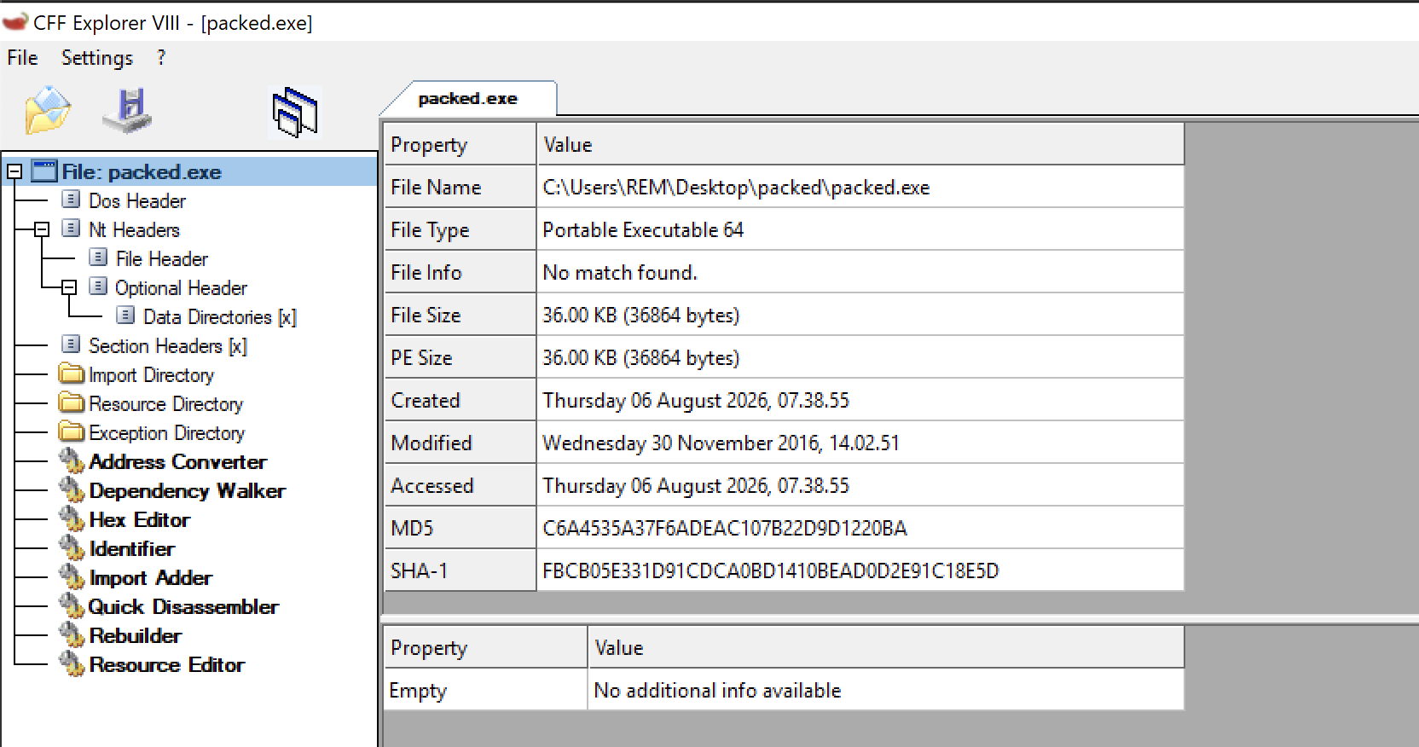This screenshot has width=1419, height=747.
Task: Open the Settings menu
Action: click(x=97, y=58)
